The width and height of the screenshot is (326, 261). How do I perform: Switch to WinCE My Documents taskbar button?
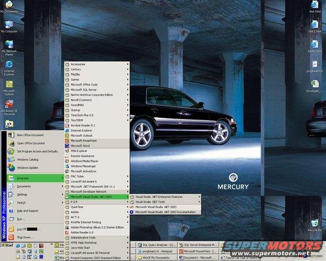157,258
